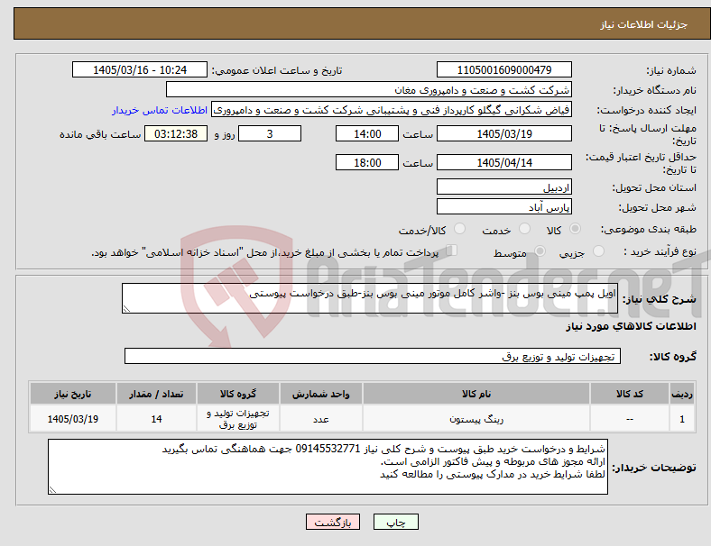Click the ساعت باقی مانده label
Screen dimensions: 711x546
coord(100,134)
